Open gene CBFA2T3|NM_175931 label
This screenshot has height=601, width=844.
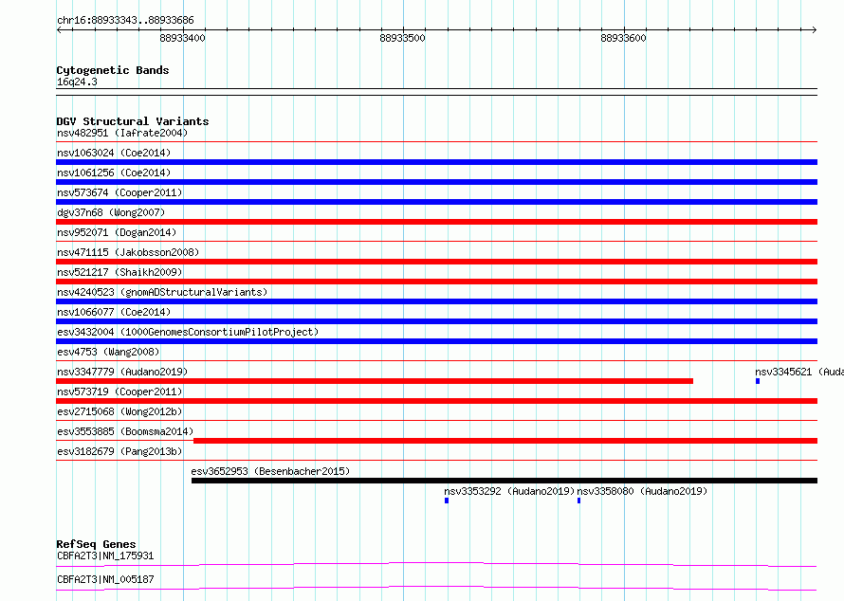tap(105, 555)
